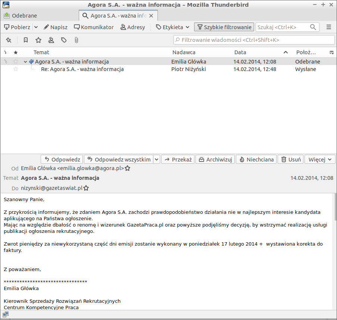Click the message body scrollbar
This screenshot has width=337, height=320.
[x=335, y=207]
